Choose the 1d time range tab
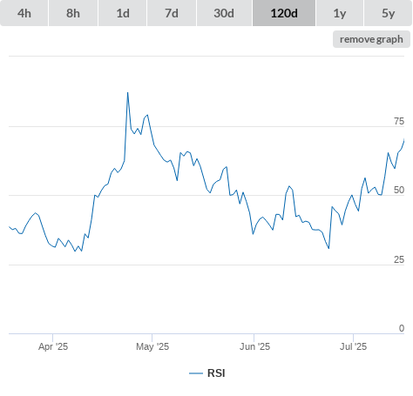Viewport: 413px width, 396px height. pos(123,13)
